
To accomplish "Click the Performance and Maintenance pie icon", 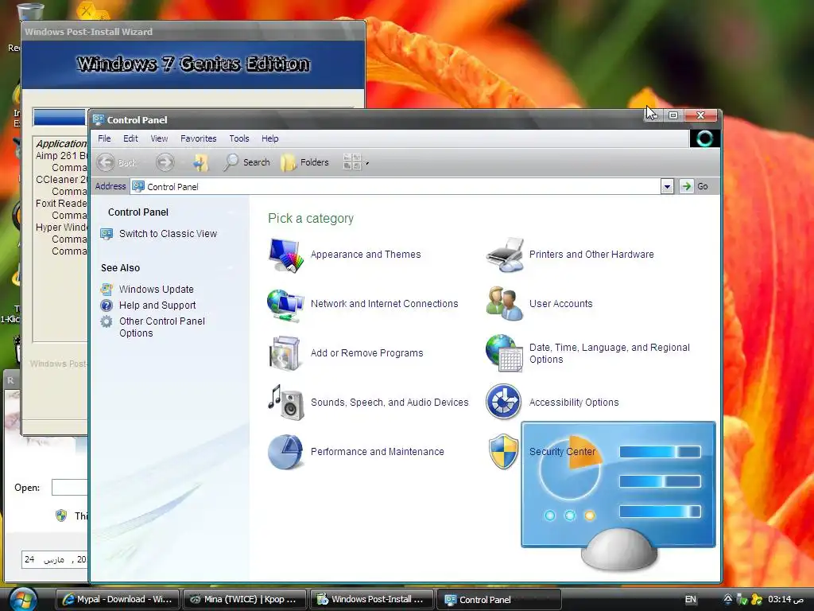I will [285, 452].
